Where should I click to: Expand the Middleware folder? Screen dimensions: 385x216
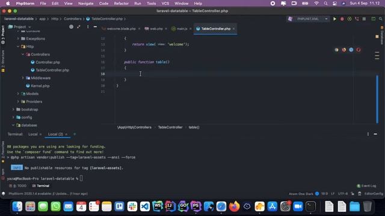click(x=23, y=78)
